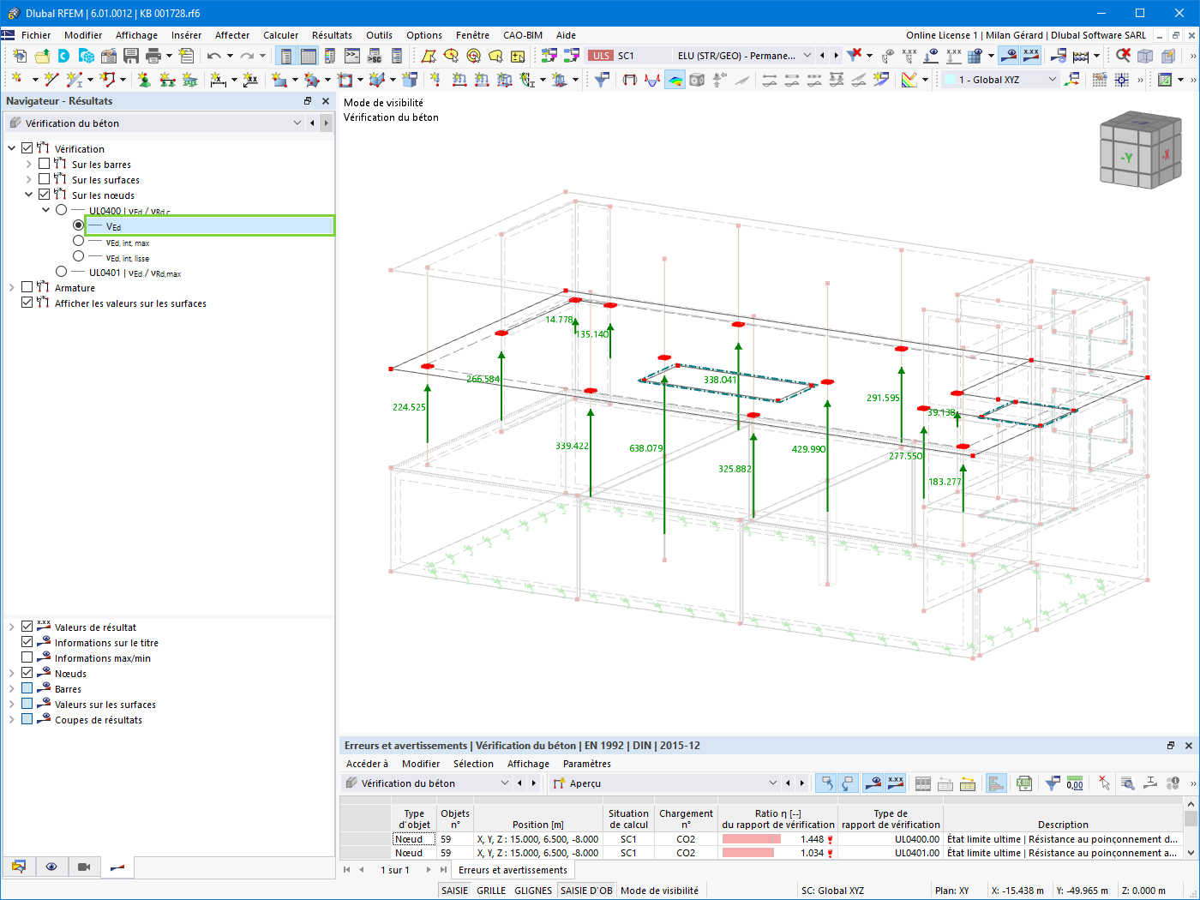This screenshot has width=1200, height=900.
Task: Collapse the UL0400 tree node
Action: coord(46,210)
